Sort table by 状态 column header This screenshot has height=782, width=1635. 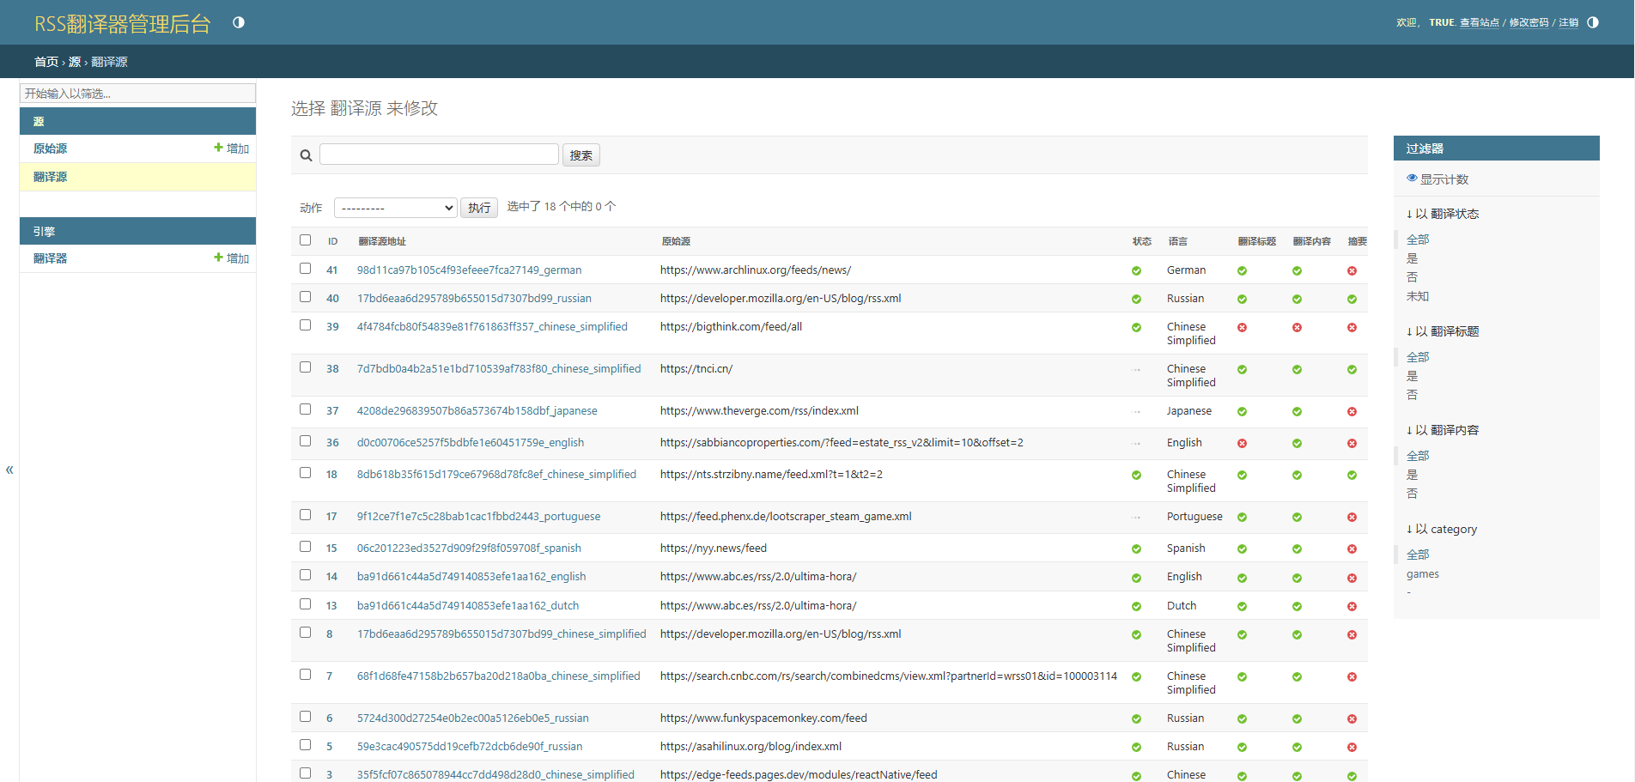(x=1142, y=241)
